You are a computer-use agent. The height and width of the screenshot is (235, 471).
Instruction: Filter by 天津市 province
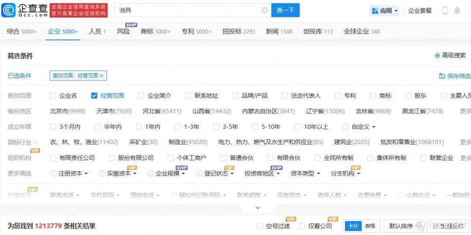[114, 111]
